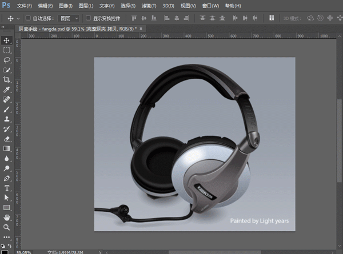Click Align Left Edges icon
The height and width of the screenshot is (254, 343).
point(167,18)
